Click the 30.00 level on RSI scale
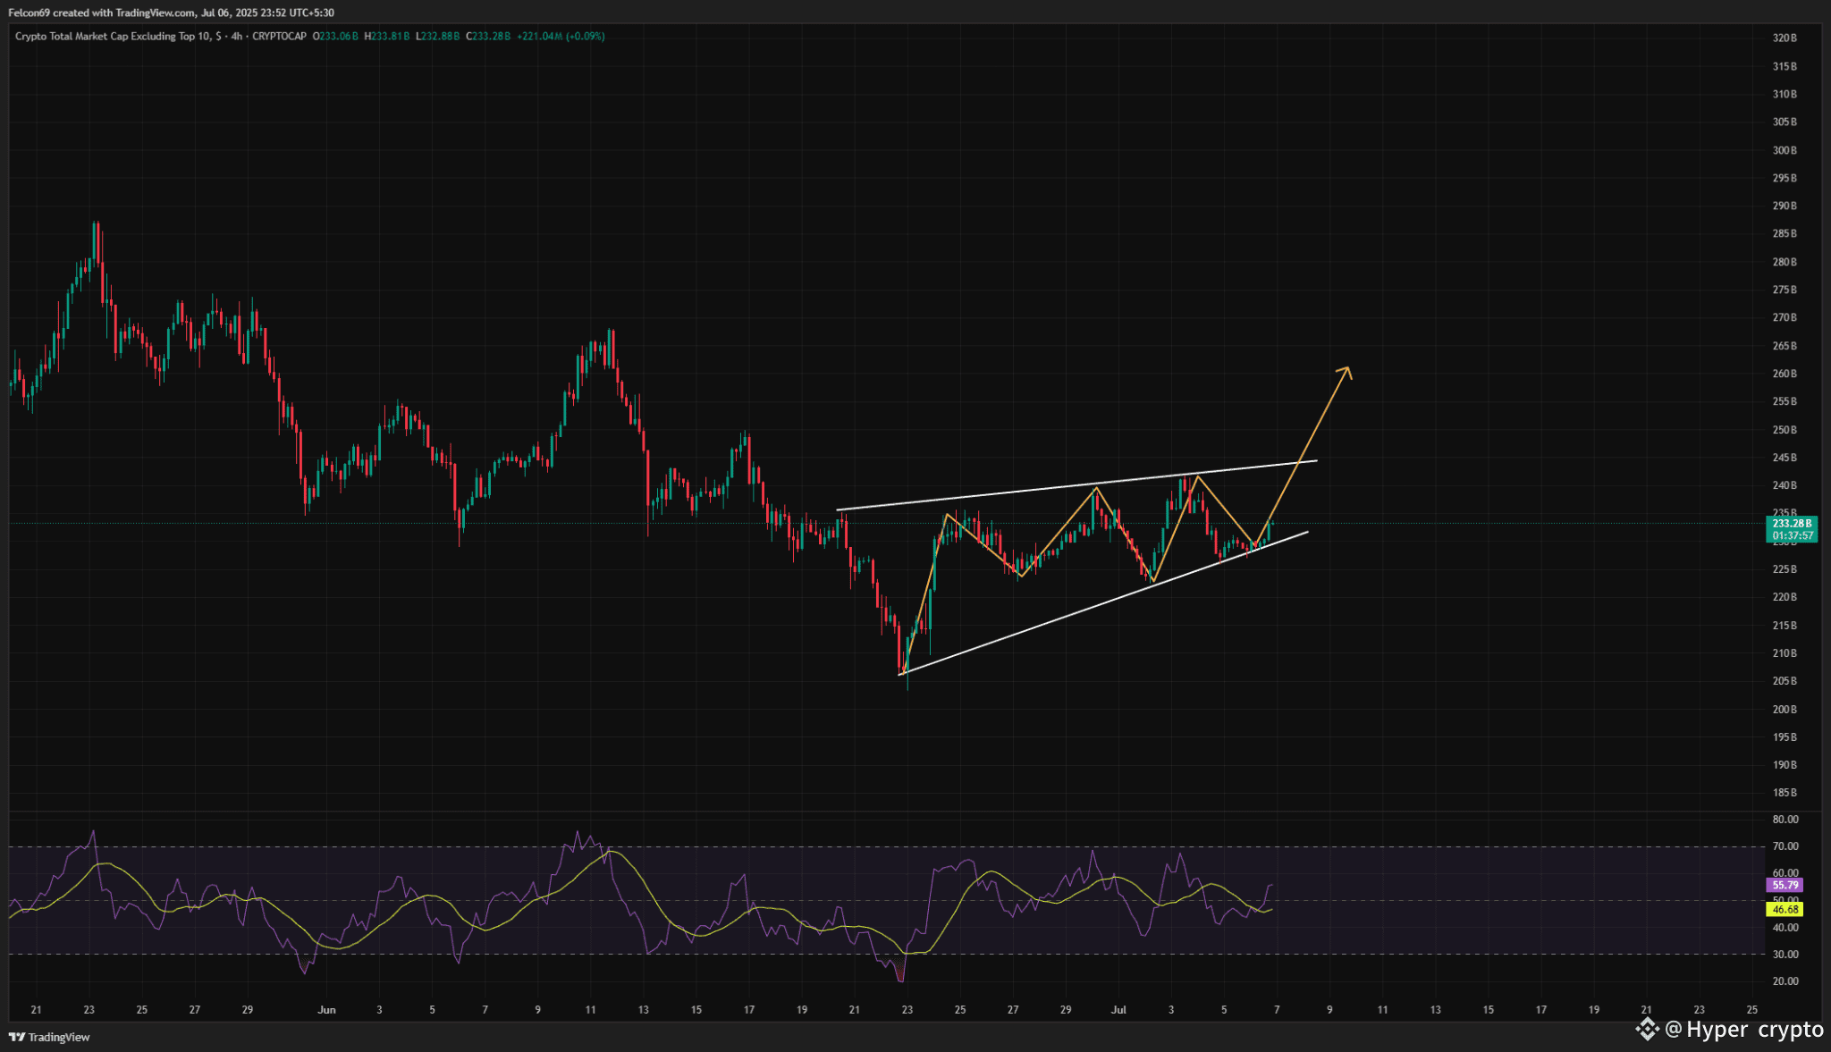This screenshot has width=1831, height=1052. pos(1785,955)
